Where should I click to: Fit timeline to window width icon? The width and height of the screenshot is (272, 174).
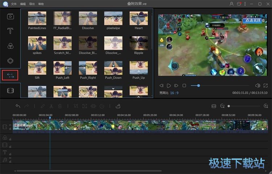click(x=214, y=106)
